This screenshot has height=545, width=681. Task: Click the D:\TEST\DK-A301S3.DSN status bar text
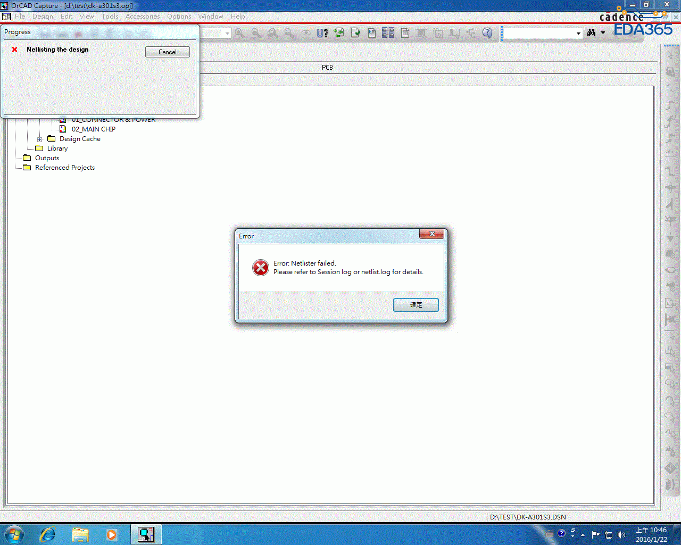(528, 517)
